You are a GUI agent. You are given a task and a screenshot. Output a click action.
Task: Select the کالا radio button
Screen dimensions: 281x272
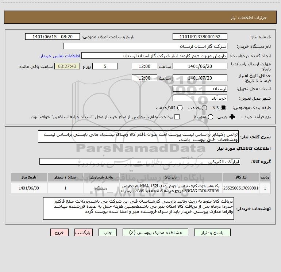click(x=223, y=108)
